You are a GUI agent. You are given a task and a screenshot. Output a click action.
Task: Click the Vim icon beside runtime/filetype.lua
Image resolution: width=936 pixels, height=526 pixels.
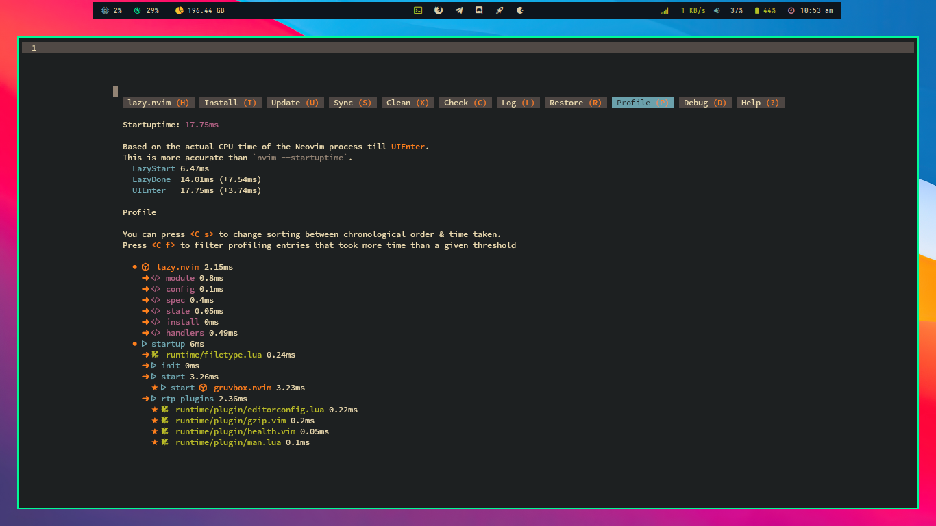tap(156, 355)
